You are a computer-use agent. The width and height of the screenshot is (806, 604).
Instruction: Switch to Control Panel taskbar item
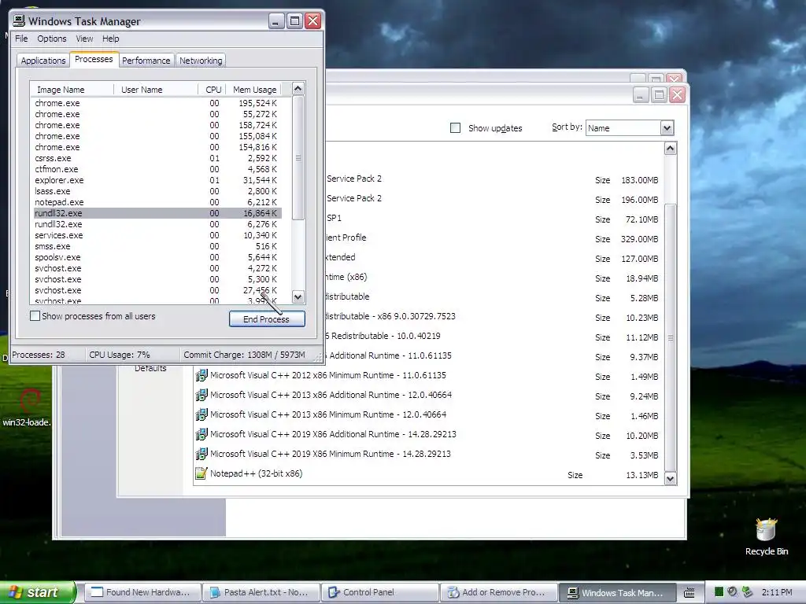point(380,593)
